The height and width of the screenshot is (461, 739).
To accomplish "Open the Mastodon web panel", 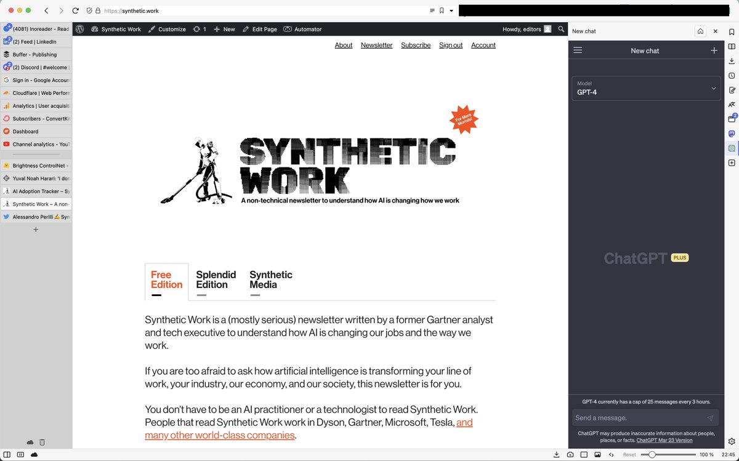I will coord(732,134).
